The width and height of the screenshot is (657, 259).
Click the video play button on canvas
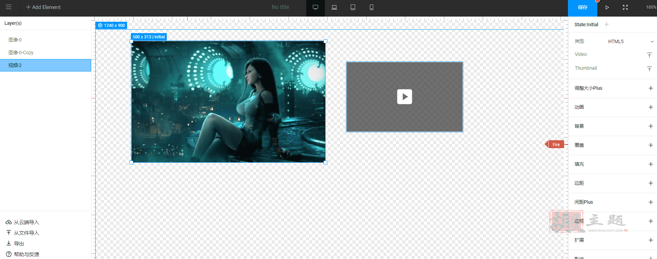coord(405,97)
